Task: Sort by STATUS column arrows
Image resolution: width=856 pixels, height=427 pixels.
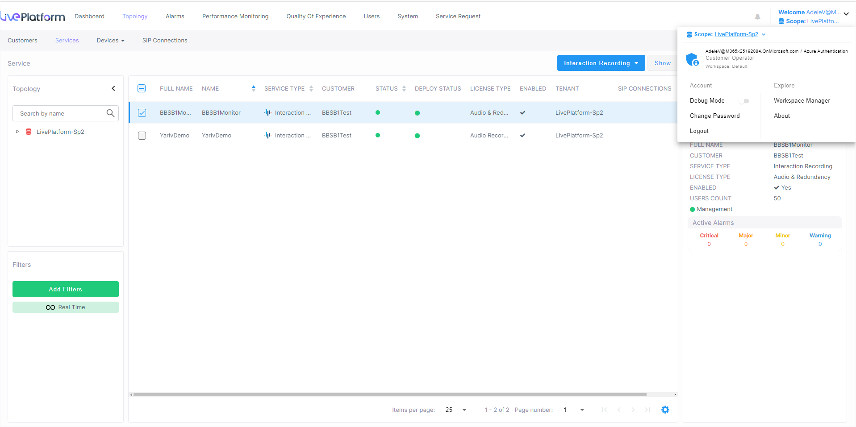Action: (x=404, y=88)
